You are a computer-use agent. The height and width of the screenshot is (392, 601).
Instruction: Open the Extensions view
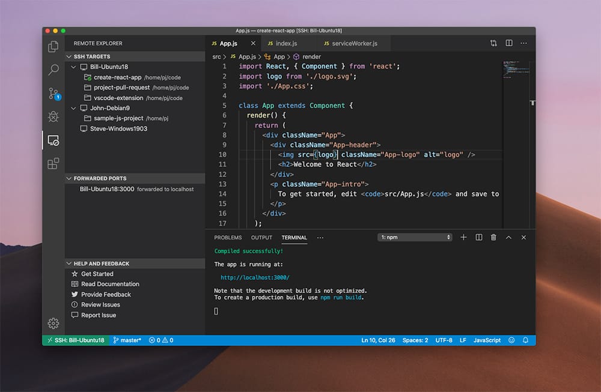53,163
